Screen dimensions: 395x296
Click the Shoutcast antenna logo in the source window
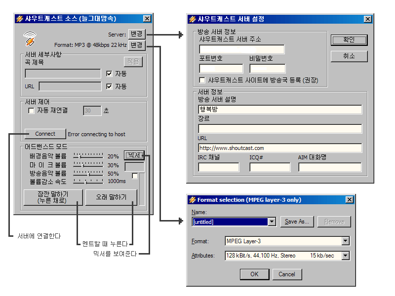point(30,38)
